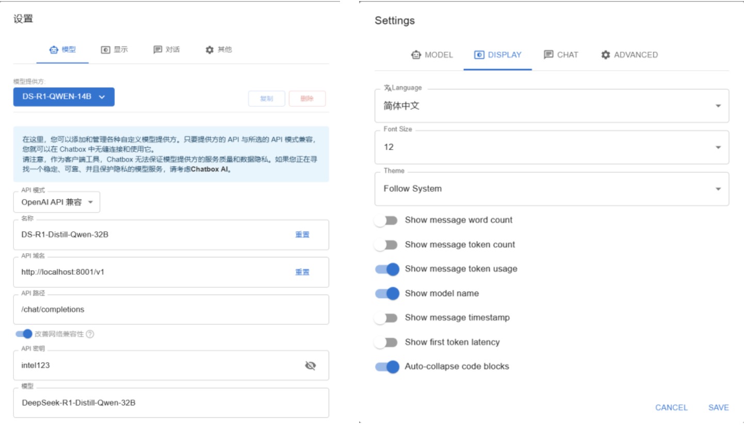Open the ADVANCED tab
The image size is (744, 425).
(629, 55)
